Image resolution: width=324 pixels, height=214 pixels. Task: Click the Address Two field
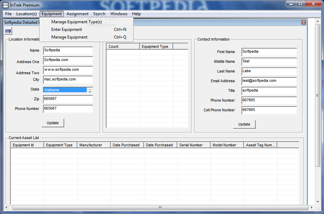pos(68,70)
